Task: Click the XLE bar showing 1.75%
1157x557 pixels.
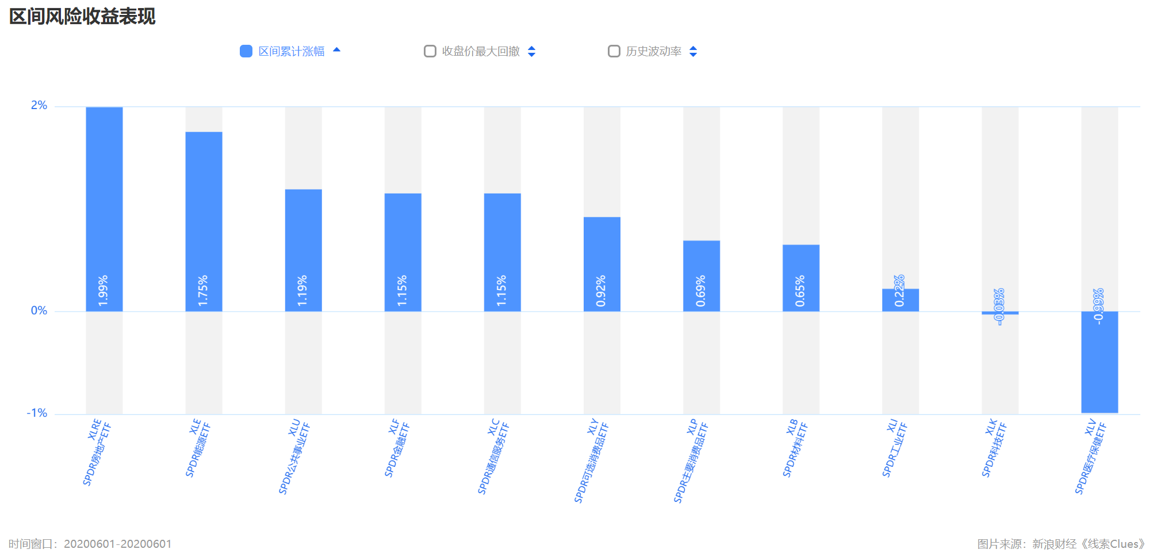Action: (204, 222)
